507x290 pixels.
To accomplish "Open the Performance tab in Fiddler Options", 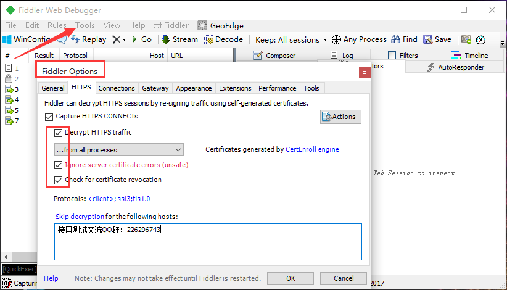I will tap(277, 88).
